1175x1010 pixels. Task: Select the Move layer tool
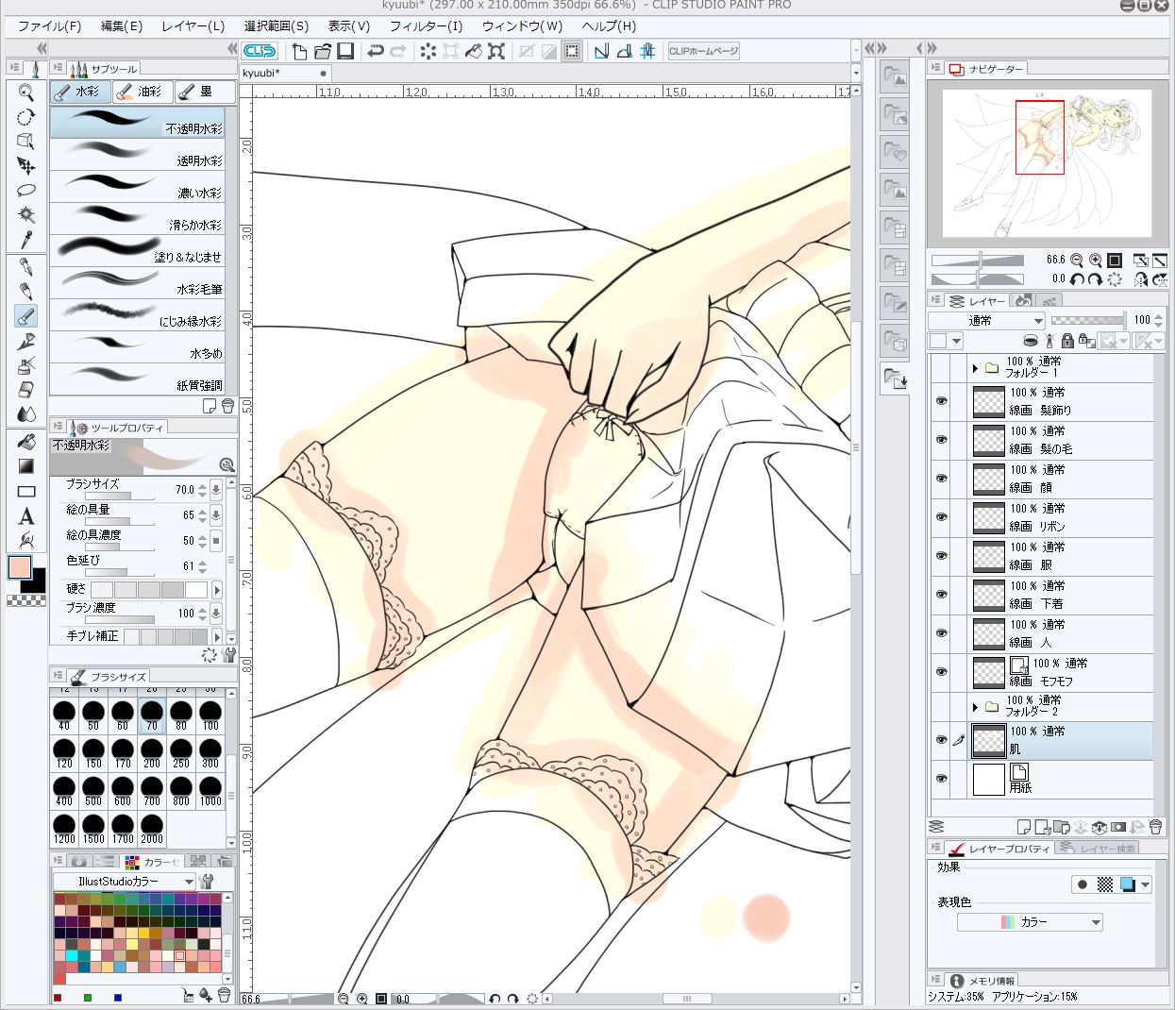point(26,166)
